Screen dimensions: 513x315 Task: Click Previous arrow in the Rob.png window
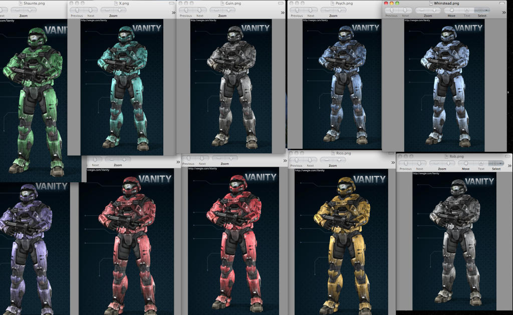coord(406,163)
